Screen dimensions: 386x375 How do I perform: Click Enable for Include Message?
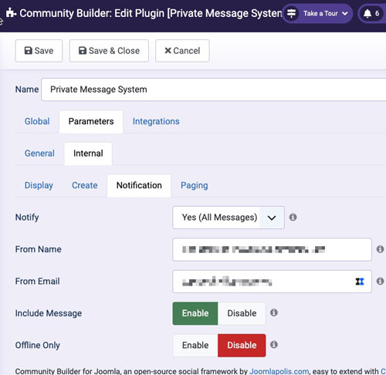(x=195, y=313)
